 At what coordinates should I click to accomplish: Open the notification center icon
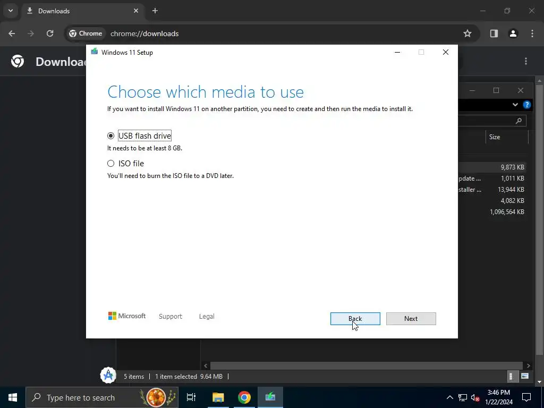coord(526,397)
